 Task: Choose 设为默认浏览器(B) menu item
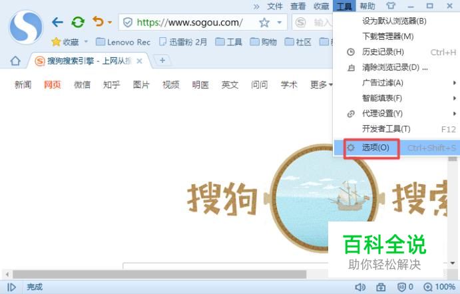(x=396, y=21)
